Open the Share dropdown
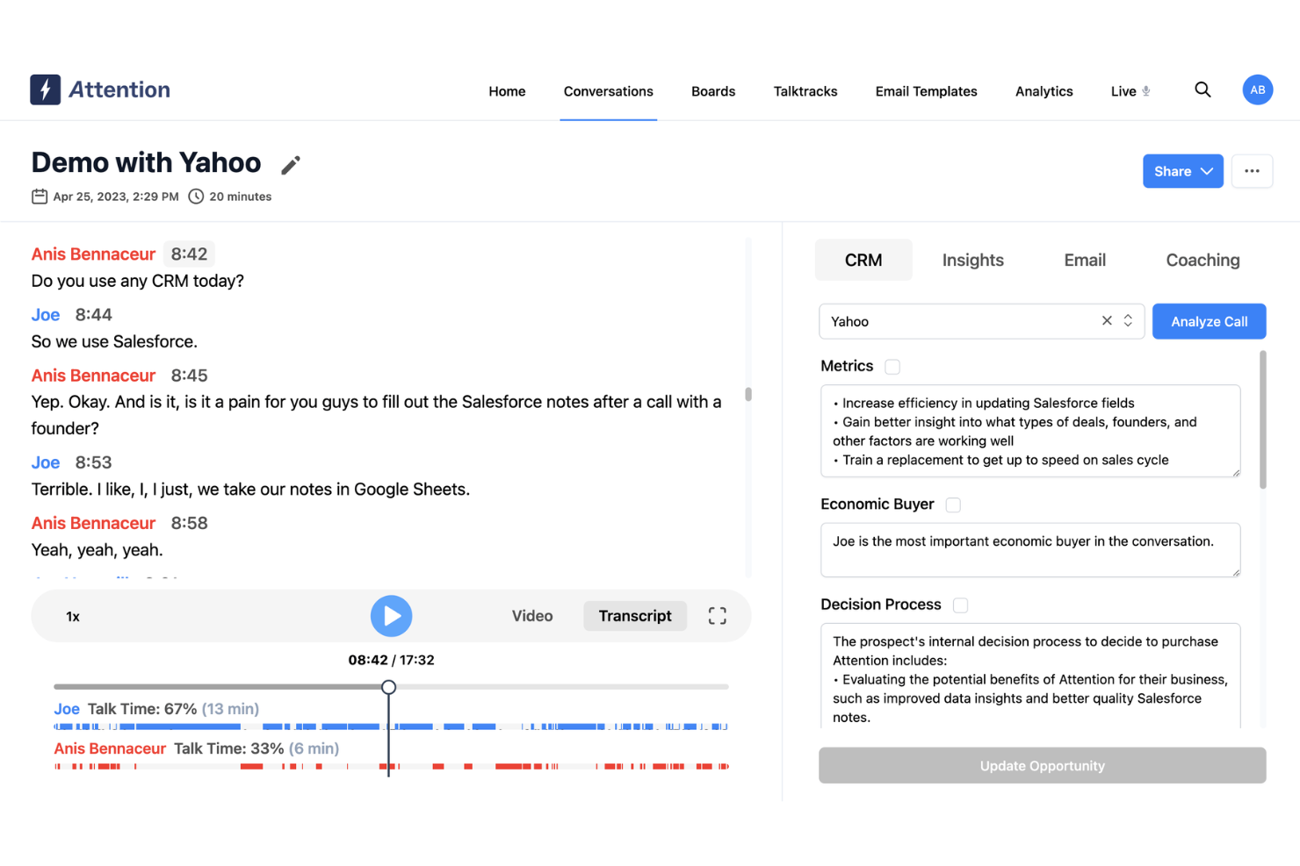 tap(1182, 171)
